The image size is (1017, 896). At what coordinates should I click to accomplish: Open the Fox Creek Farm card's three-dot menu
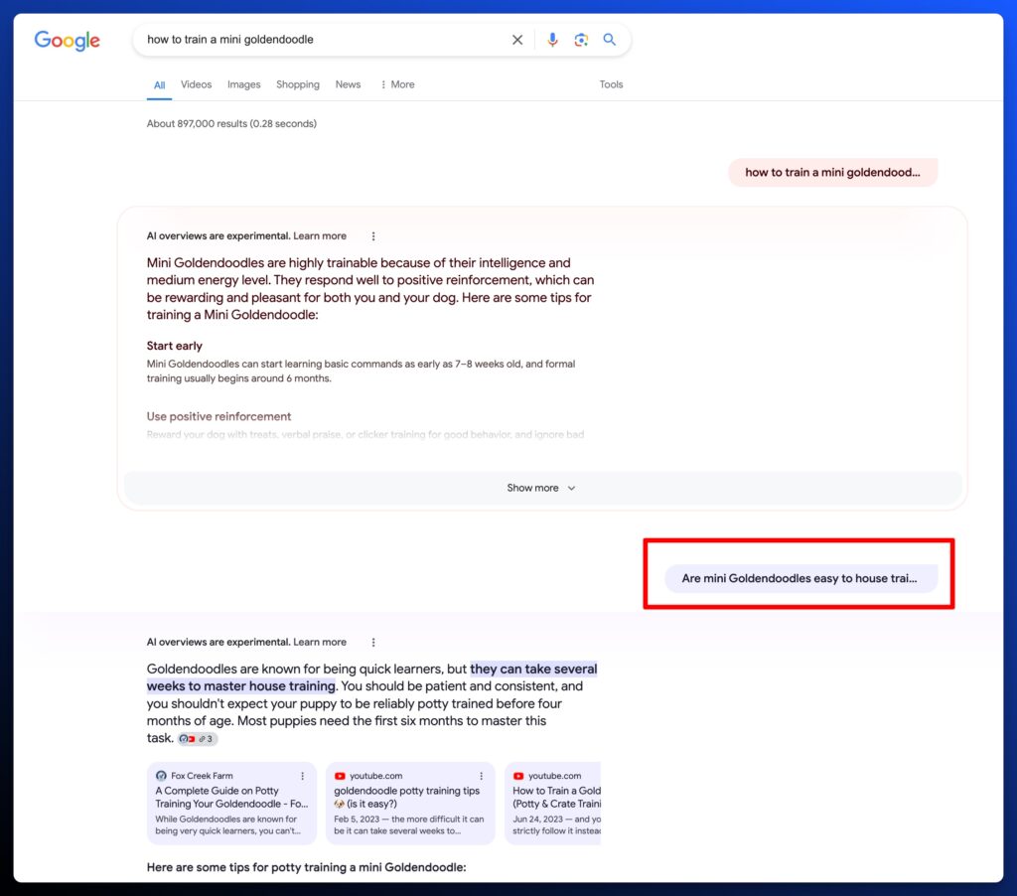pyautogui.click(x=303, y=776)
